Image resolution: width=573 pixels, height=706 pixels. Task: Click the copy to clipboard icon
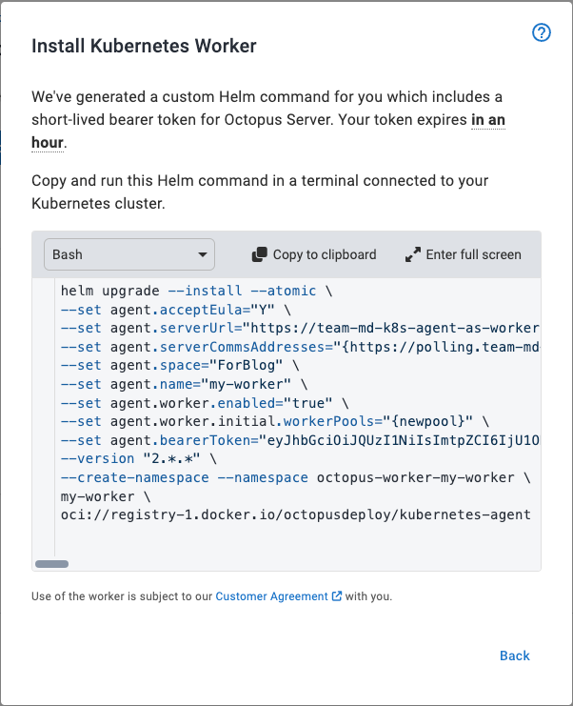point(259,254)
